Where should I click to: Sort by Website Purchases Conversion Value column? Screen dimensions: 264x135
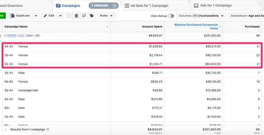click(x=196, y=27)
